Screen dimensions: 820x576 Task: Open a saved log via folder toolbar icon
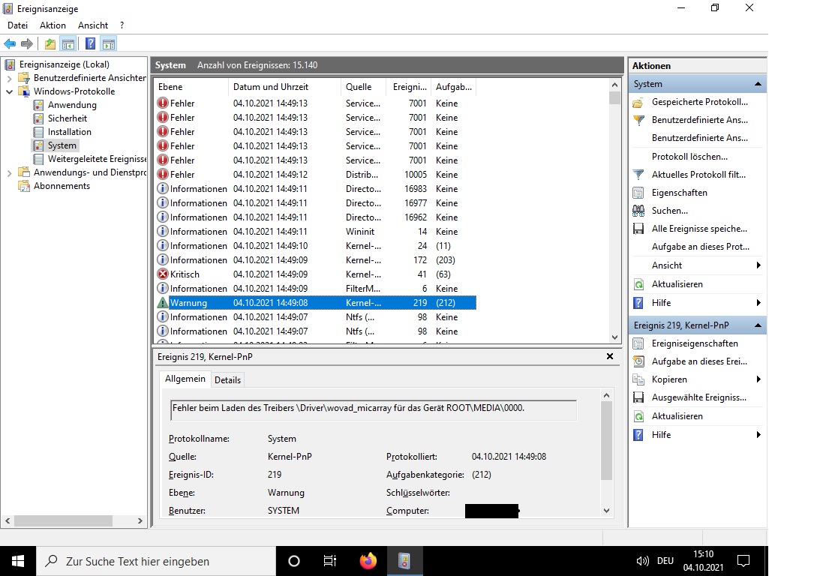49,43
